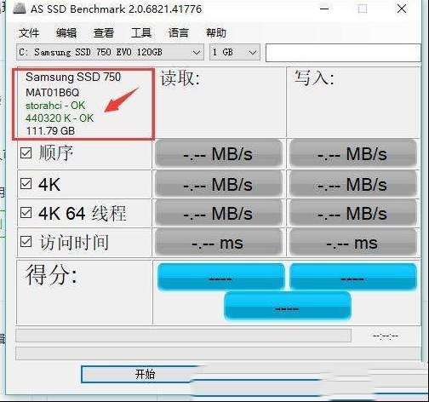Close the AS SSD Benchmark window

402,9
